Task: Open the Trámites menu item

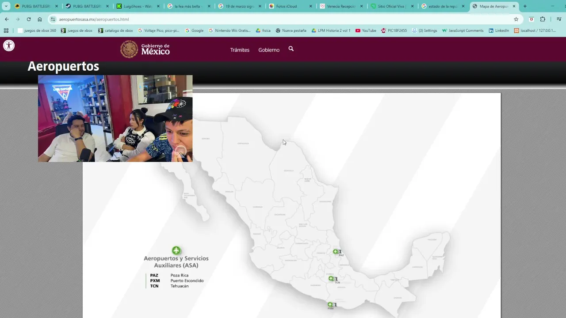Action: [240, 50]
